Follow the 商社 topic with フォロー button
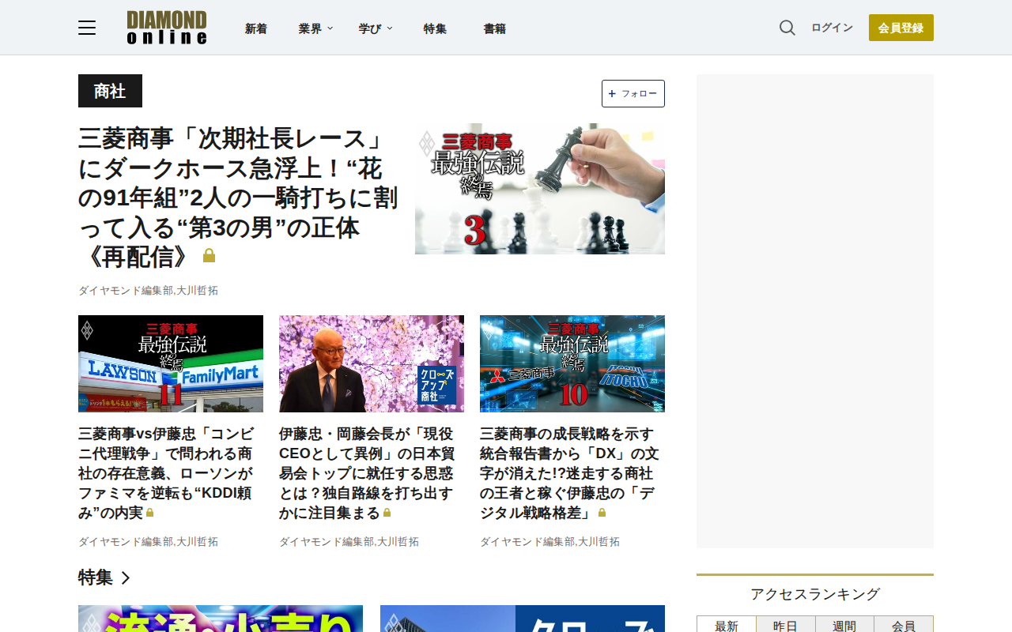1012x632 pixels. (x=633, y=93)
